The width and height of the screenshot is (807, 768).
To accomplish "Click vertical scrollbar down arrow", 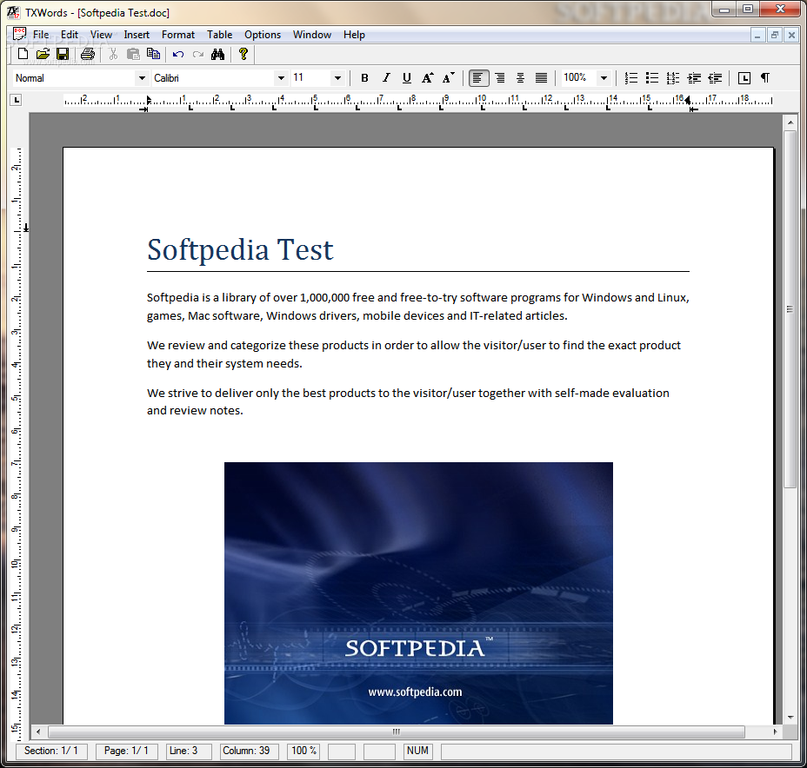I will pos(790,718).
